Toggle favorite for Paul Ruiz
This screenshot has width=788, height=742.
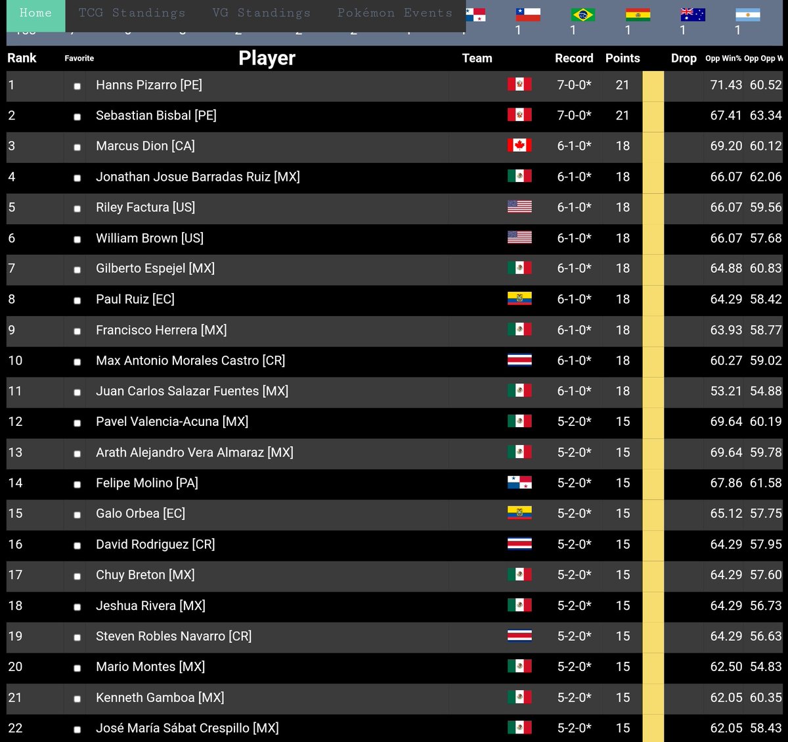coord(77,300)
